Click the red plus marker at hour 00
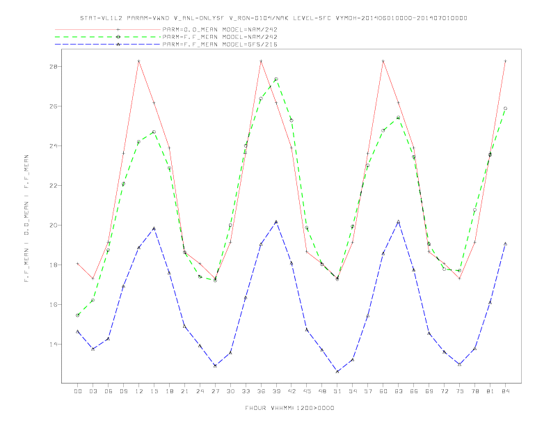 (78, 264)
